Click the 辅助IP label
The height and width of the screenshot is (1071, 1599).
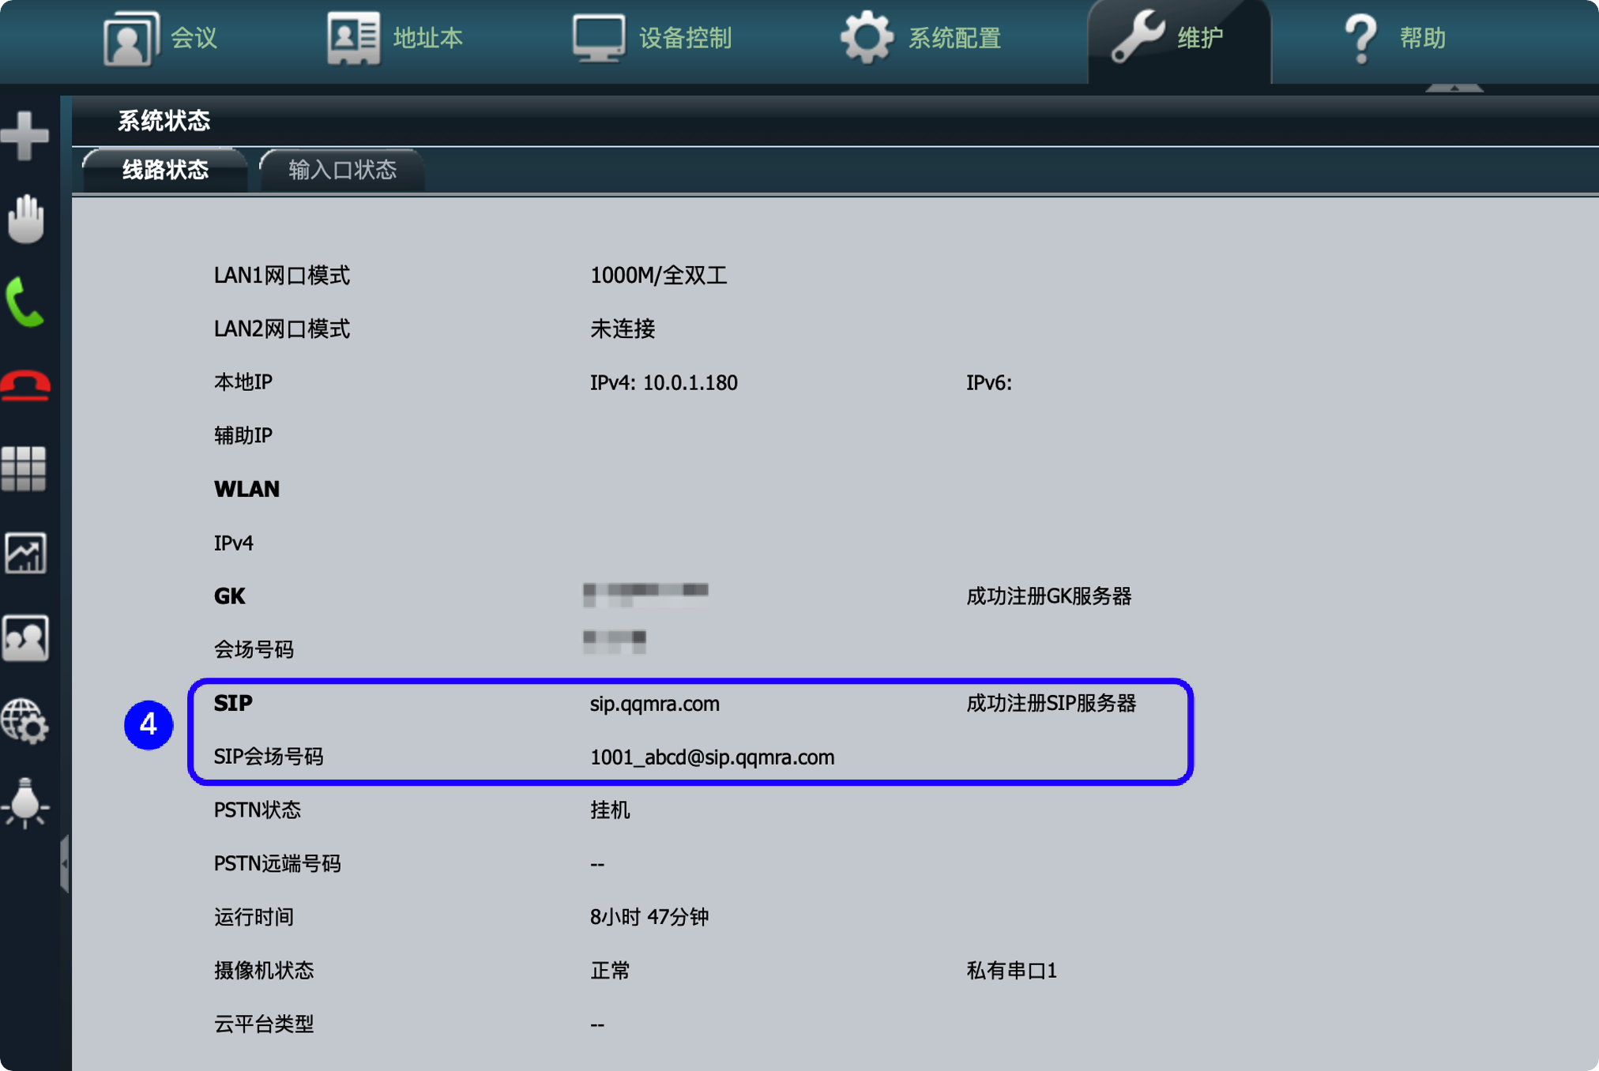[243, 436]
